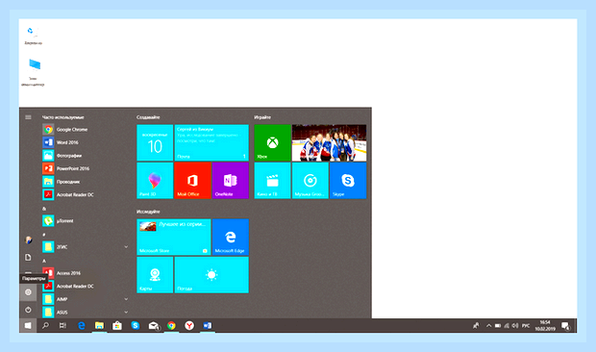Click the & section header in app list
This screenshot has width=596, height=352.
tap(44, 209)
